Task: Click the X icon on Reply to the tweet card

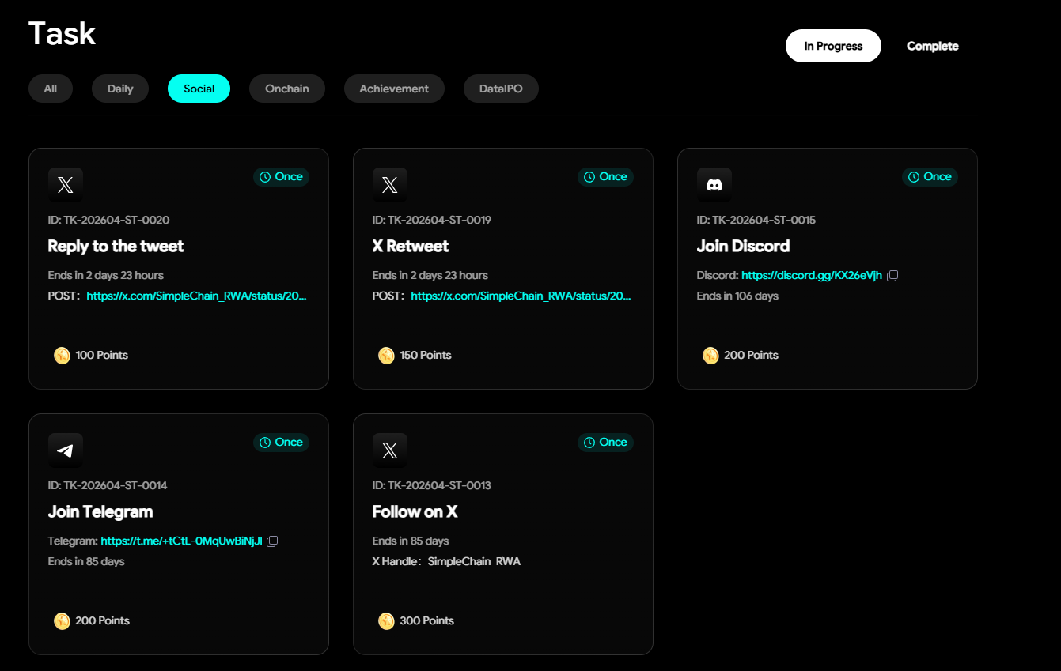Action: click(65, 184)
